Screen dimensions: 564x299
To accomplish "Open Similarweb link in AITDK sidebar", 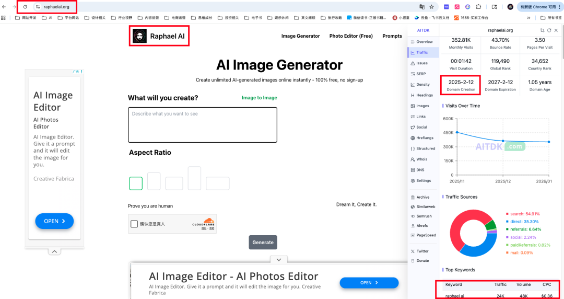I will coord(424,207).
